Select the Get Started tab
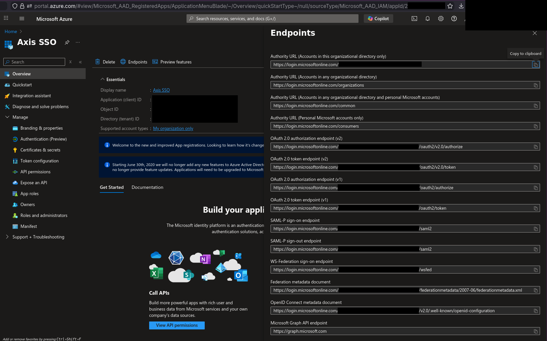Image resolution: width=547 pixels, height=341 pixels. coord(111,187)
